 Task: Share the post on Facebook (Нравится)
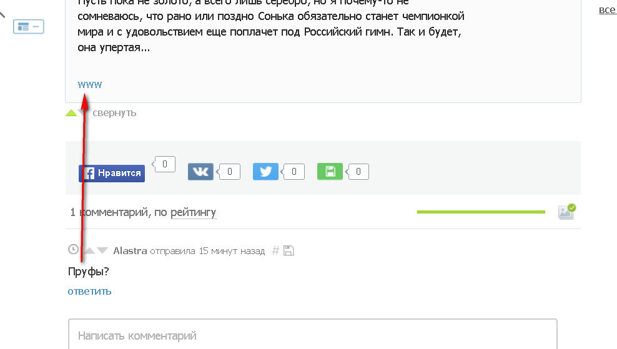112,173
